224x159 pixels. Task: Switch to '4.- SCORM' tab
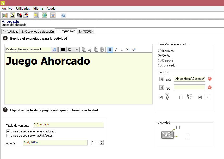coord(86,32)
